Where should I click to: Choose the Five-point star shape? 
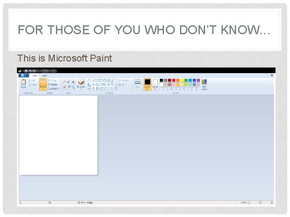97,88
